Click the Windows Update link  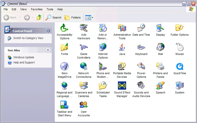click(24, 57)
